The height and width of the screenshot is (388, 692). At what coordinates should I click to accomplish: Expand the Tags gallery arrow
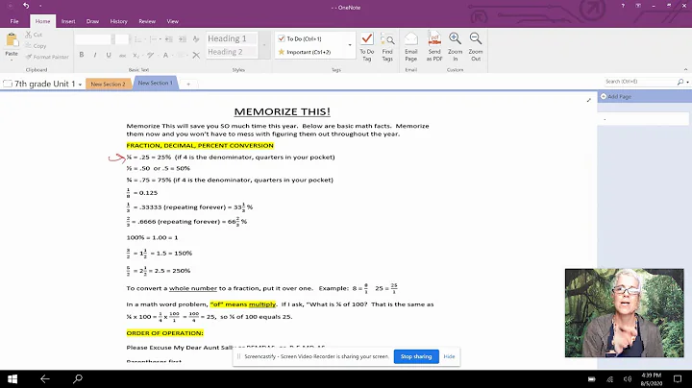click(x=350, y=45)
